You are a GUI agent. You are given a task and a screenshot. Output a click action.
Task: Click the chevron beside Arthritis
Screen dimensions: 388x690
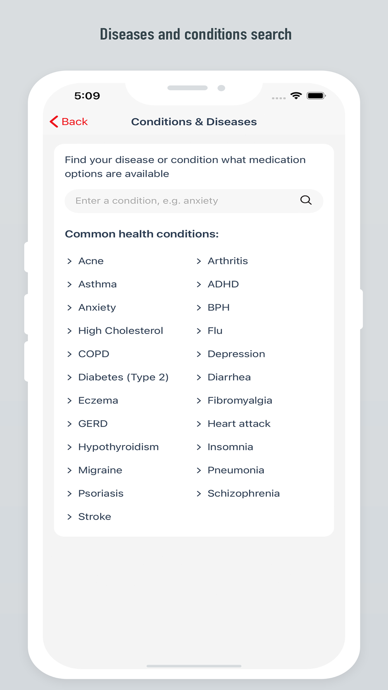tap(199, 261)
